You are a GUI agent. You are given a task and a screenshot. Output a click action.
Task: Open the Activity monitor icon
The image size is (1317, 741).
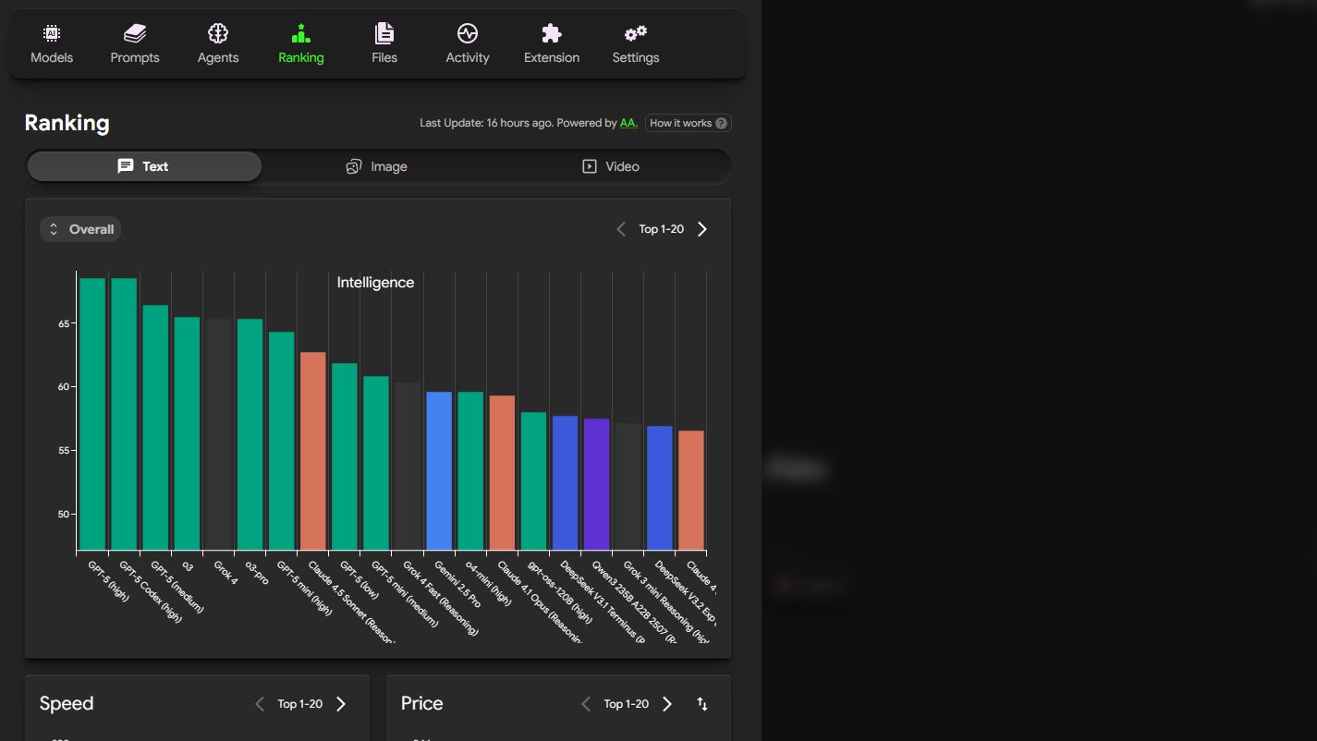(468, 34)
